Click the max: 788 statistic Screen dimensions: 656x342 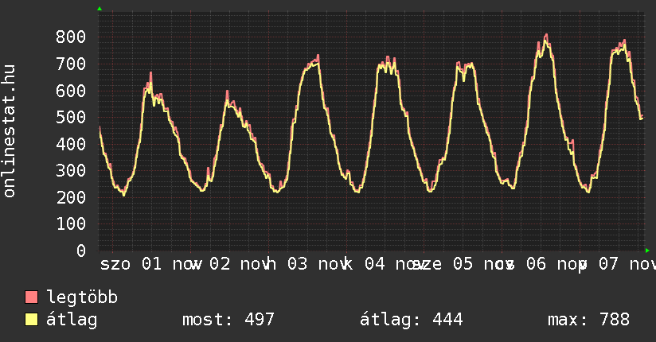coord(588,320)
